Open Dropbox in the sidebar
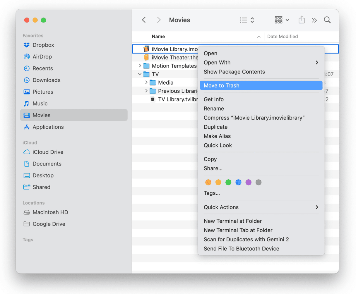This screenshot has height=294, width=356. [x=43, y=45]
